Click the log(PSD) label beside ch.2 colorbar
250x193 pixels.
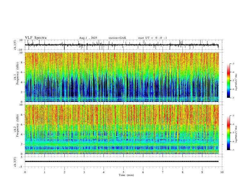[x=236, y=134]
